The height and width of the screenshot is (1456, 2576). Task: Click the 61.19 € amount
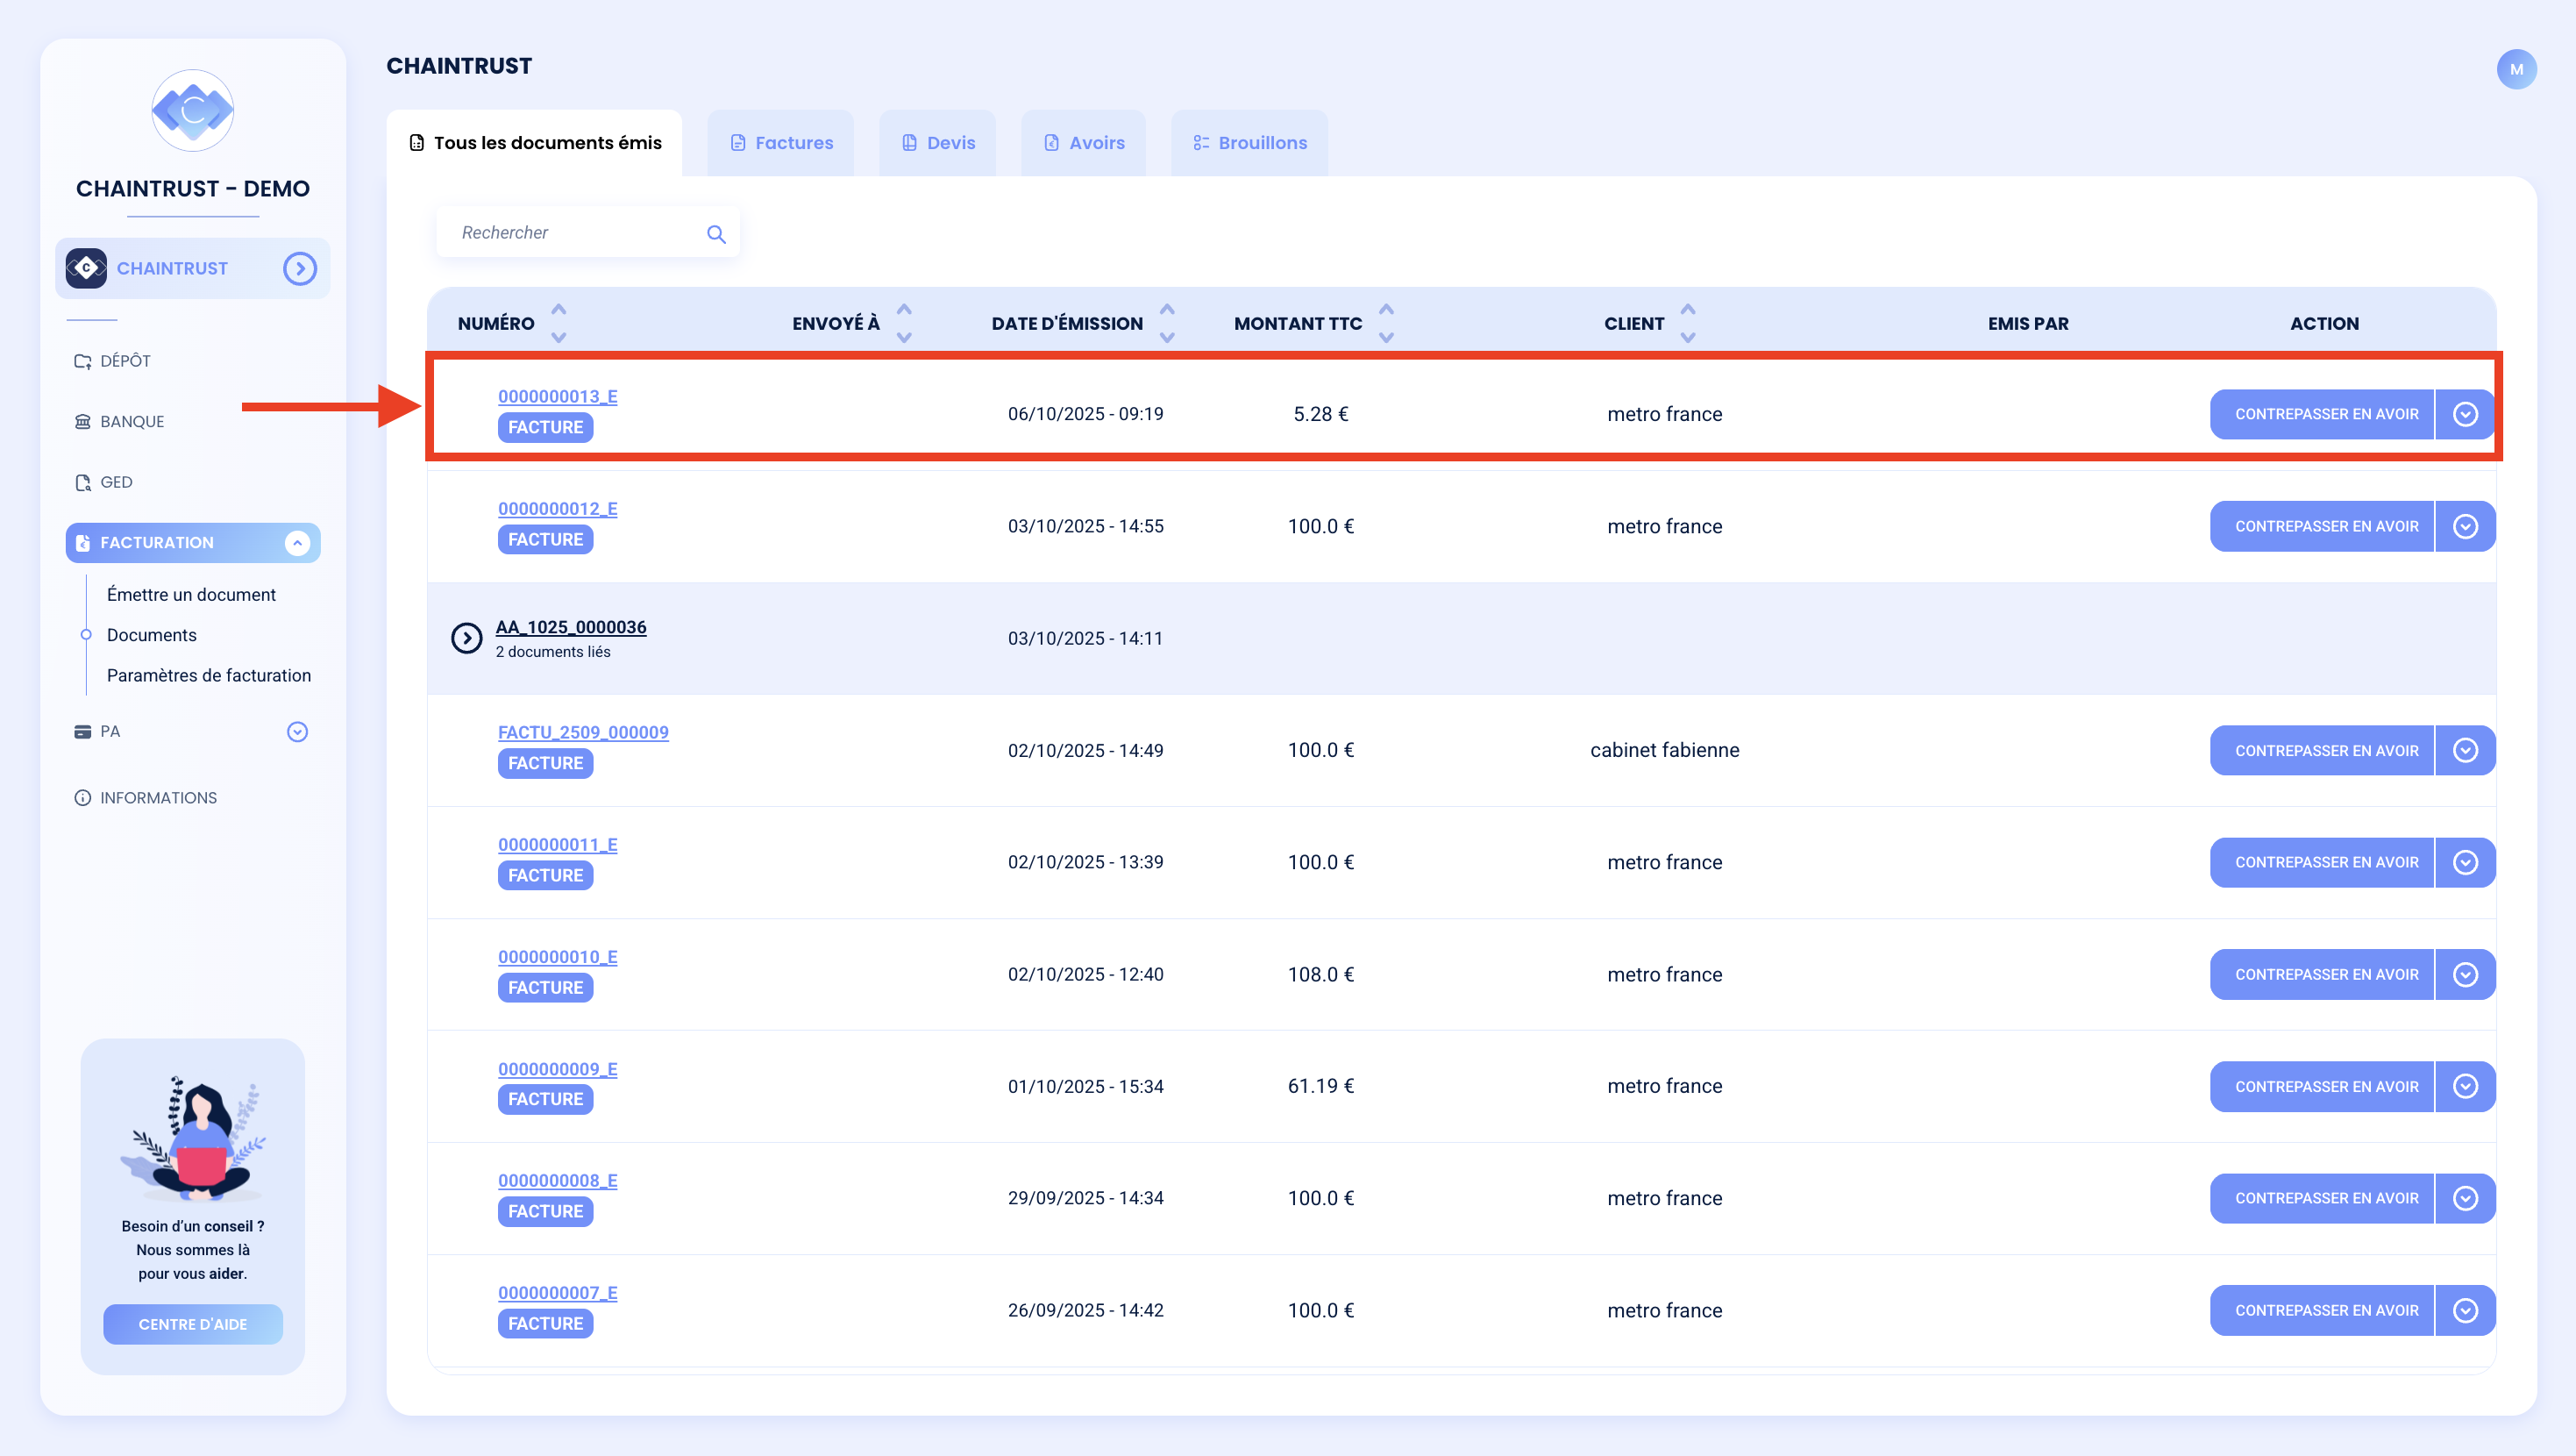click(1320, 1086)
